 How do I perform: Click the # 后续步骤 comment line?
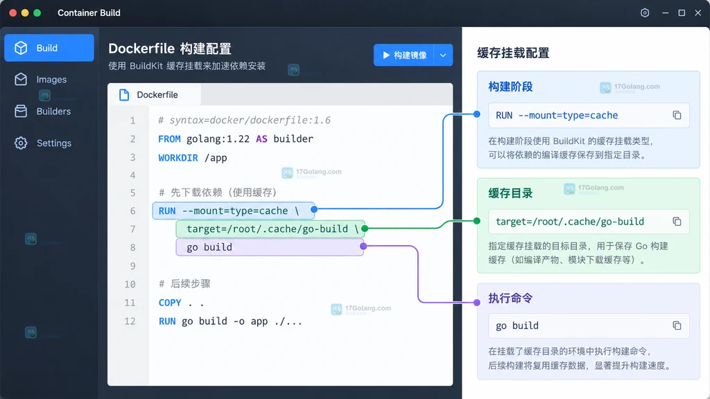click(184, 284)
